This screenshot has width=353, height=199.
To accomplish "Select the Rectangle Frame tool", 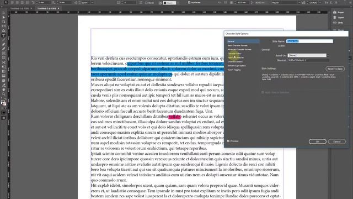I will [4, 54].
